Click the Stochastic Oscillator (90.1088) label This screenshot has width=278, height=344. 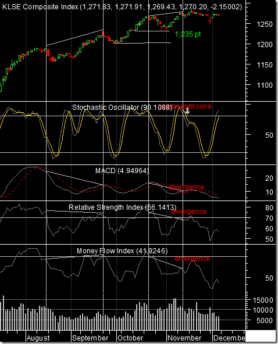click(x=122, y=107)
